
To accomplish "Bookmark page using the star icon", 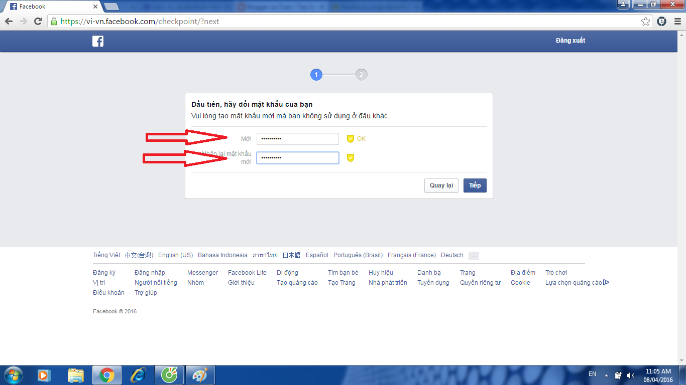I will 646,22.
